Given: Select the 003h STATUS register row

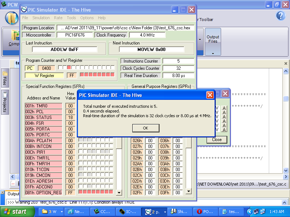Looking at the screenshot, I should [x=43, y=117].
